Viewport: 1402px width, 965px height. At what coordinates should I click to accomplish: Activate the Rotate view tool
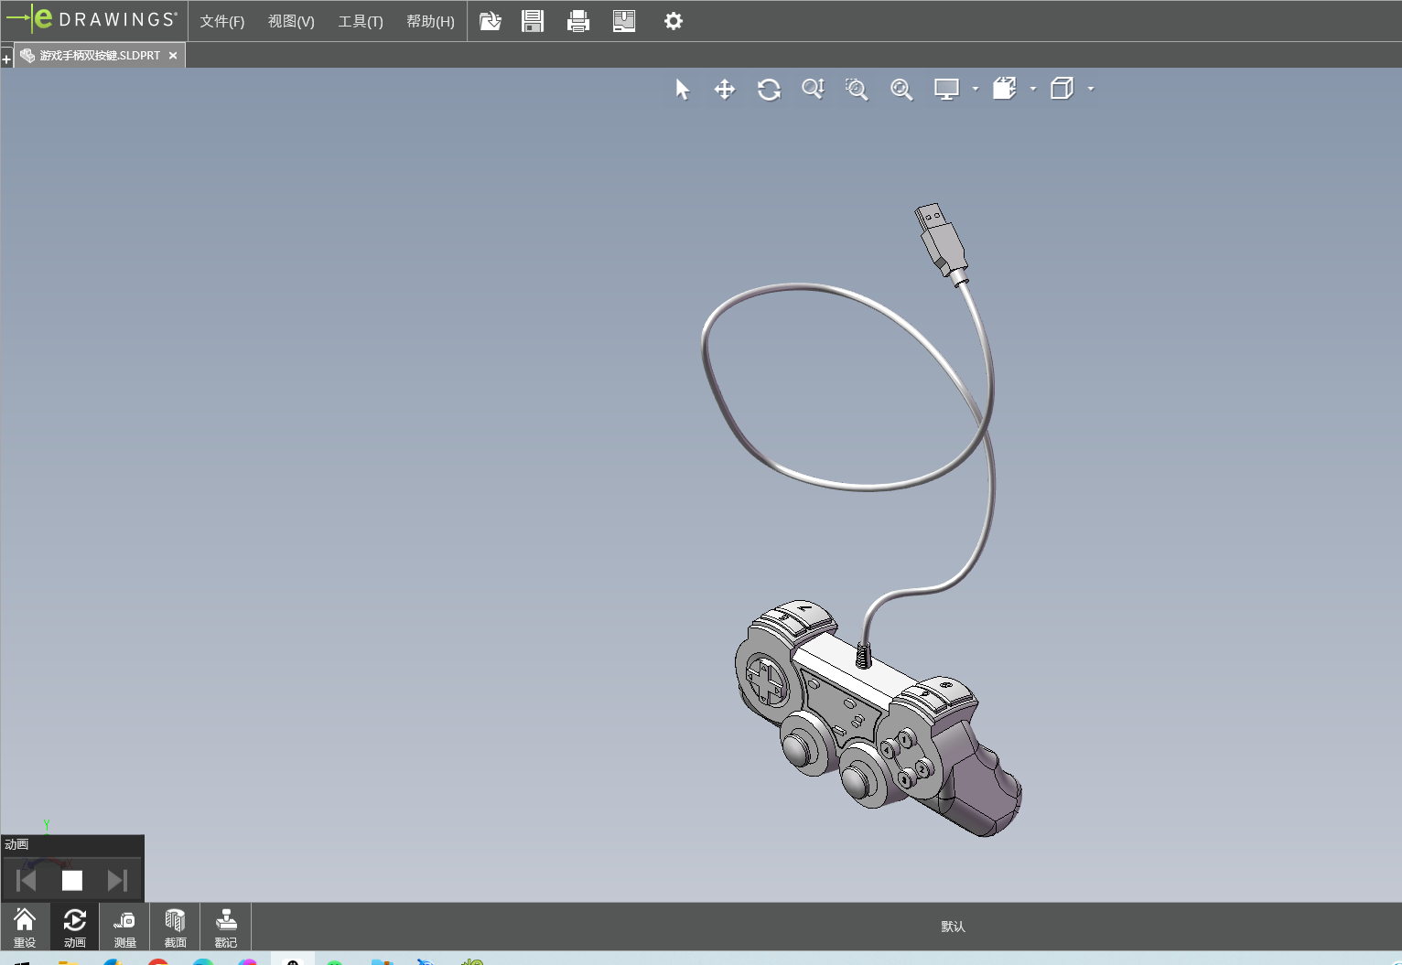tap(769, 90)
